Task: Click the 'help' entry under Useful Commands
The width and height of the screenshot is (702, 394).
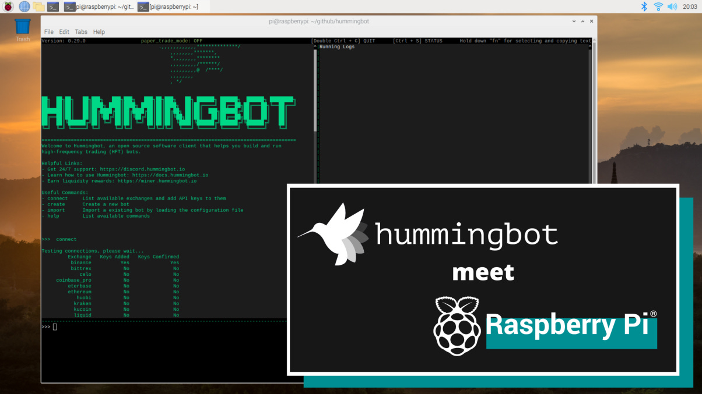Action: pyautogui.click(x=96, y=216)
